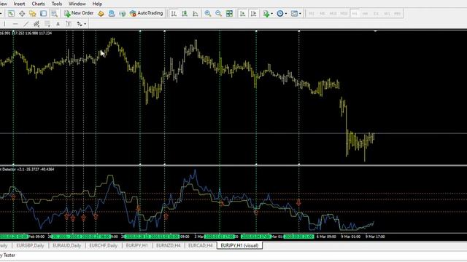Select the H1 timeframe
The image size is (467, 262).
pos(355,14)
